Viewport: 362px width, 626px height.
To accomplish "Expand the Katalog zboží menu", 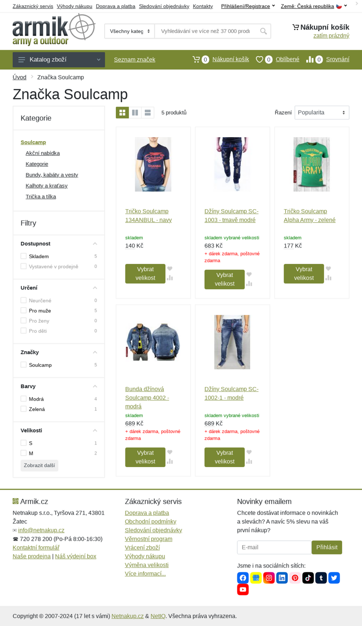I will click(59, 60).
